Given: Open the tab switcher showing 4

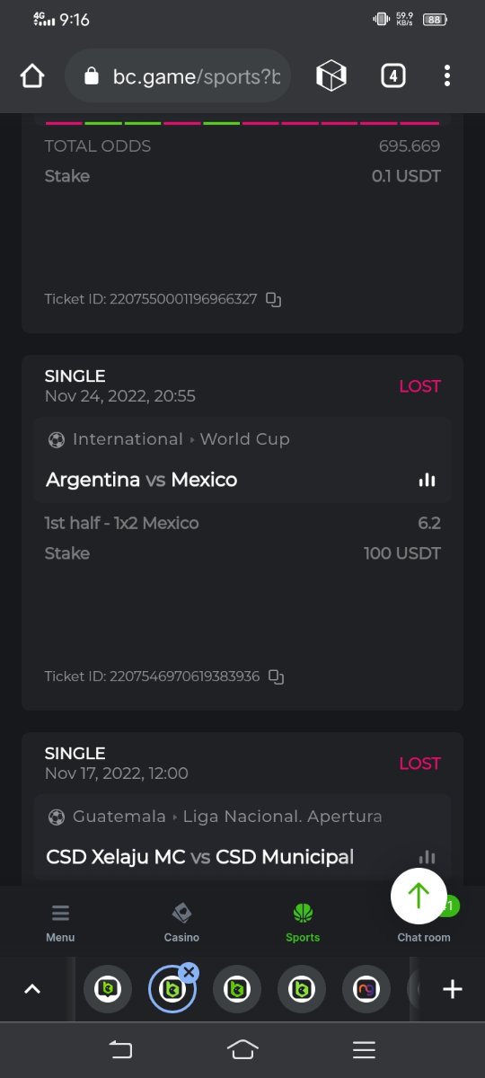Looking at the screenshot, I should tap(392, 76).
